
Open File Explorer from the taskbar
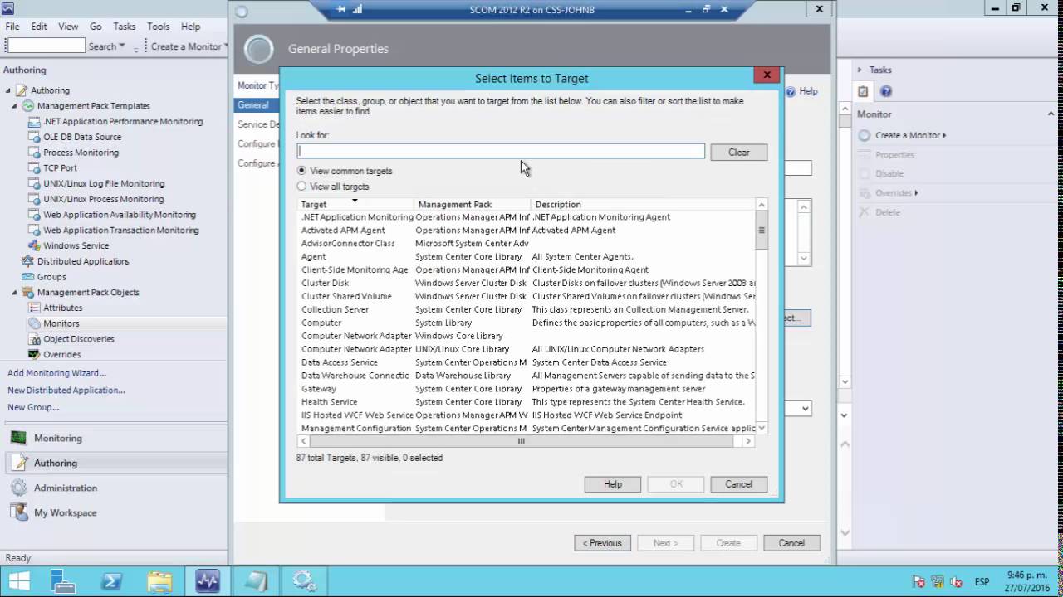point(159,580)
